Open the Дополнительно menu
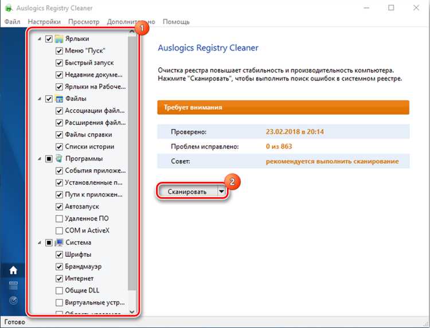 (x=131, y=22)
